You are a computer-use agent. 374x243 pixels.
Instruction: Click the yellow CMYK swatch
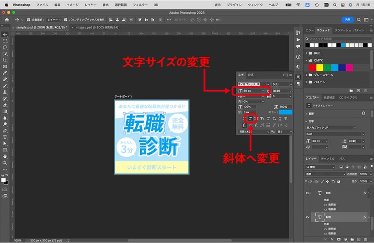(320, 68)
